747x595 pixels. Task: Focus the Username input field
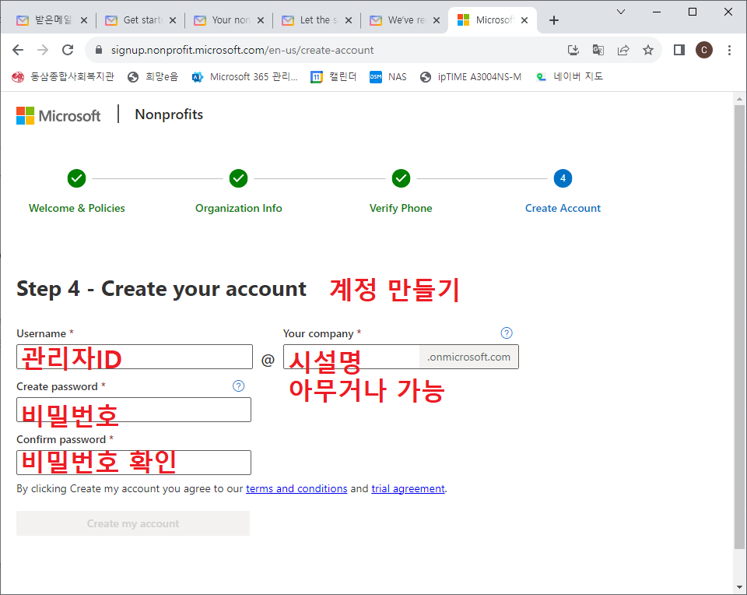click(135, 357)
